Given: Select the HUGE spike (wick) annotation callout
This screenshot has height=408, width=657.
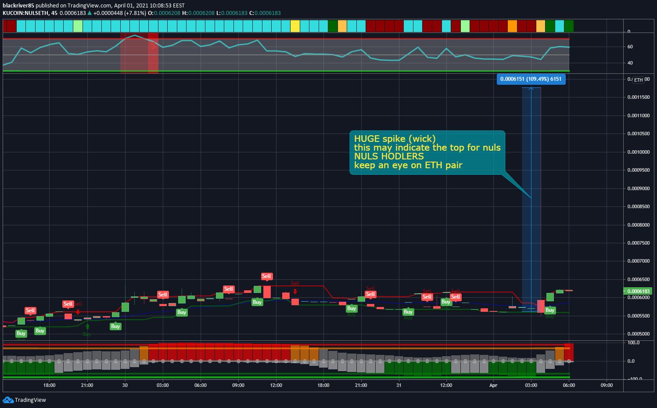Looking at the screenshot, I should click(427, 152).
